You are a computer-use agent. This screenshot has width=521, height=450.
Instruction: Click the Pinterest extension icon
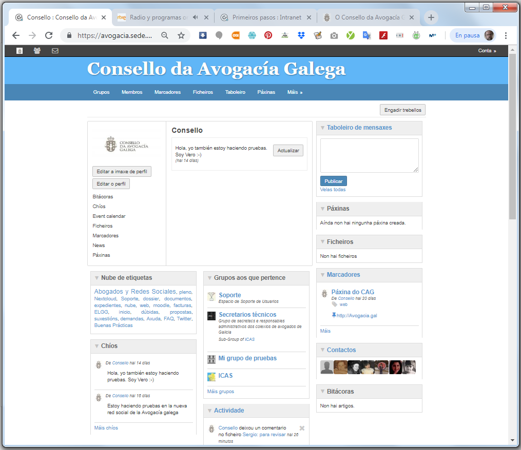(x=268, y=35)
